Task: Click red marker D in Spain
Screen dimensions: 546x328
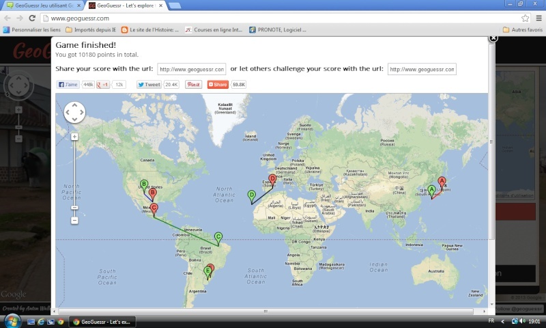Action: (272, 180)
